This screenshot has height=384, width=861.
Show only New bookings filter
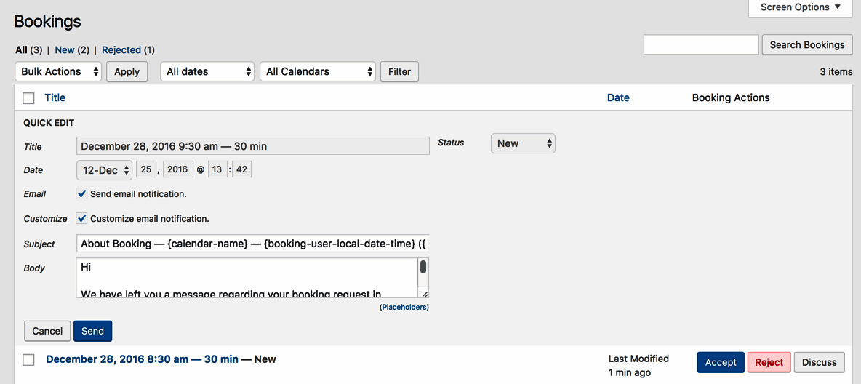pyautogui.click(x=65, y=50)
